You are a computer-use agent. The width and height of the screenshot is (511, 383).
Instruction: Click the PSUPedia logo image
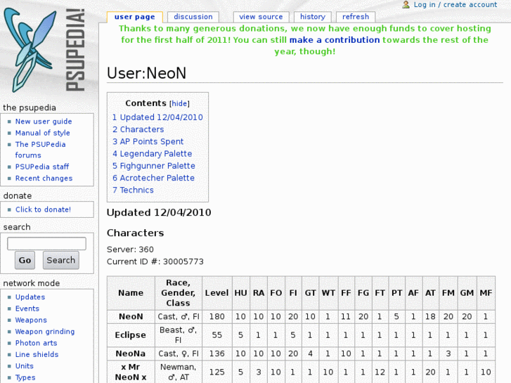coord(45,50)
